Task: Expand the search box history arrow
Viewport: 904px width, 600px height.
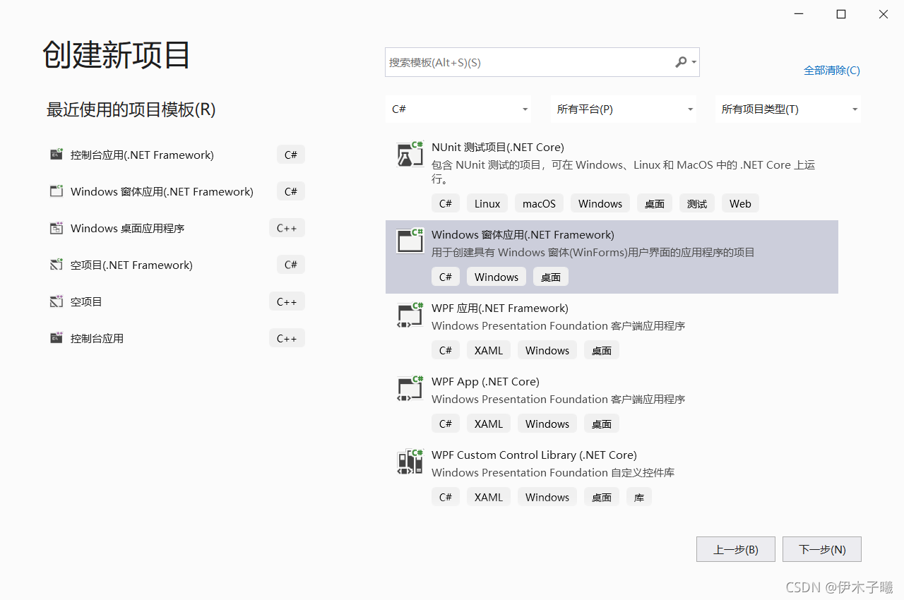Action: pos(694,62)
